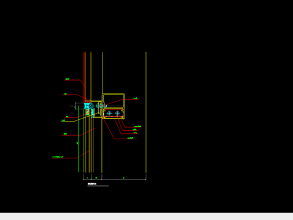Click the underlined drawing title below the dimension line
The image size is (293, 220).
coord(92,184)
